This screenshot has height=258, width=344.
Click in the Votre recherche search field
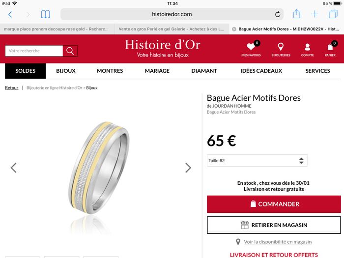(34, 51)
